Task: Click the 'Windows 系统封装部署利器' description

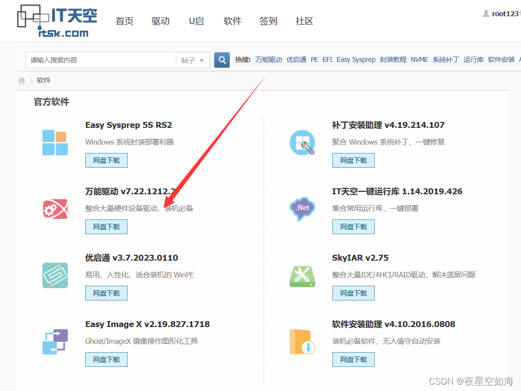Action: pos(130,142)
